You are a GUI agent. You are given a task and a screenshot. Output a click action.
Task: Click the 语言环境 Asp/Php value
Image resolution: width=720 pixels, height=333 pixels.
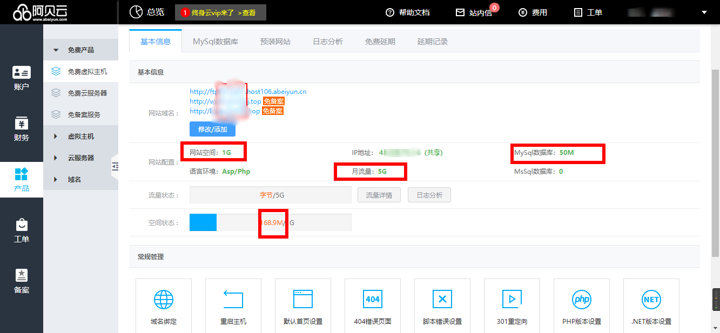coord(236,172)
